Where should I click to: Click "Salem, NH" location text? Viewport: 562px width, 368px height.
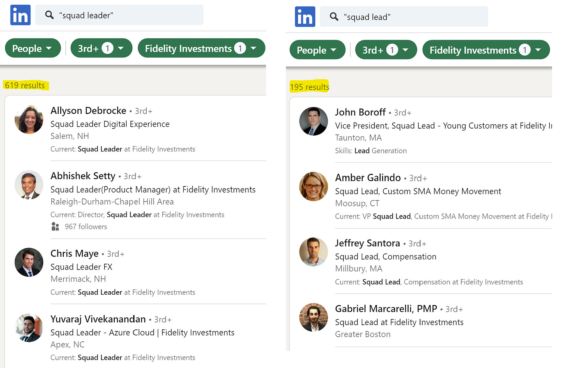click(70, 136)
